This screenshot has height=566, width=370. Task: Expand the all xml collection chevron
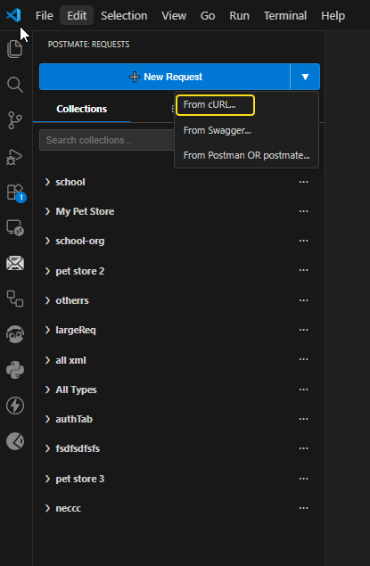pyautogui.click(x=47, y=360)
